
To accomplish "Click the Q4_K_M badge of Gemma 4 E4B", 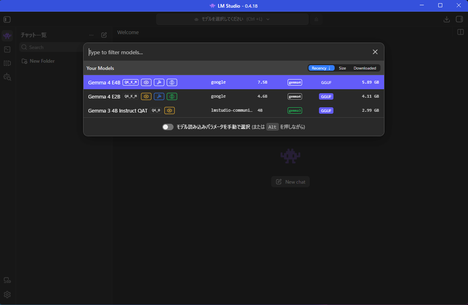I will click(131, 82).
